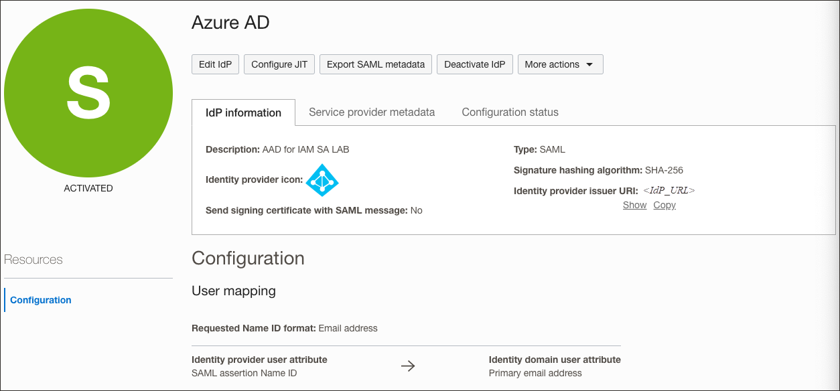Show the identity provider issuer URI
The height and width of the screenshot is (391, 840).
click(634, 205)
